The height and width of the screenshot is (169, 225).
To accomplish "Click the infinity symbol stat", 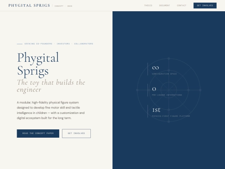I will click(155, 68).
